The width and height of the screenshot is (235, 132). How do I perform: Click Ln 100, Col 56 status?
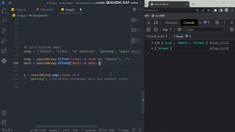pyautogui.click(x=38, y=130)
